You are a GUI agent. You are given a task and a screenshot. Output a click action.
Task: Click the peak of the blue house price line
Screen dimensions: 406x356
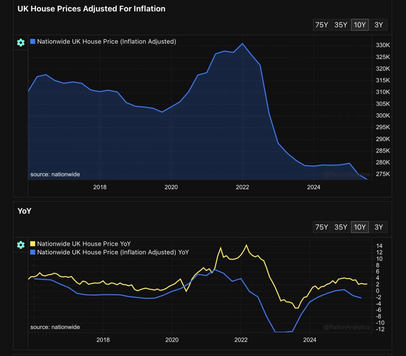pos(243,44)
